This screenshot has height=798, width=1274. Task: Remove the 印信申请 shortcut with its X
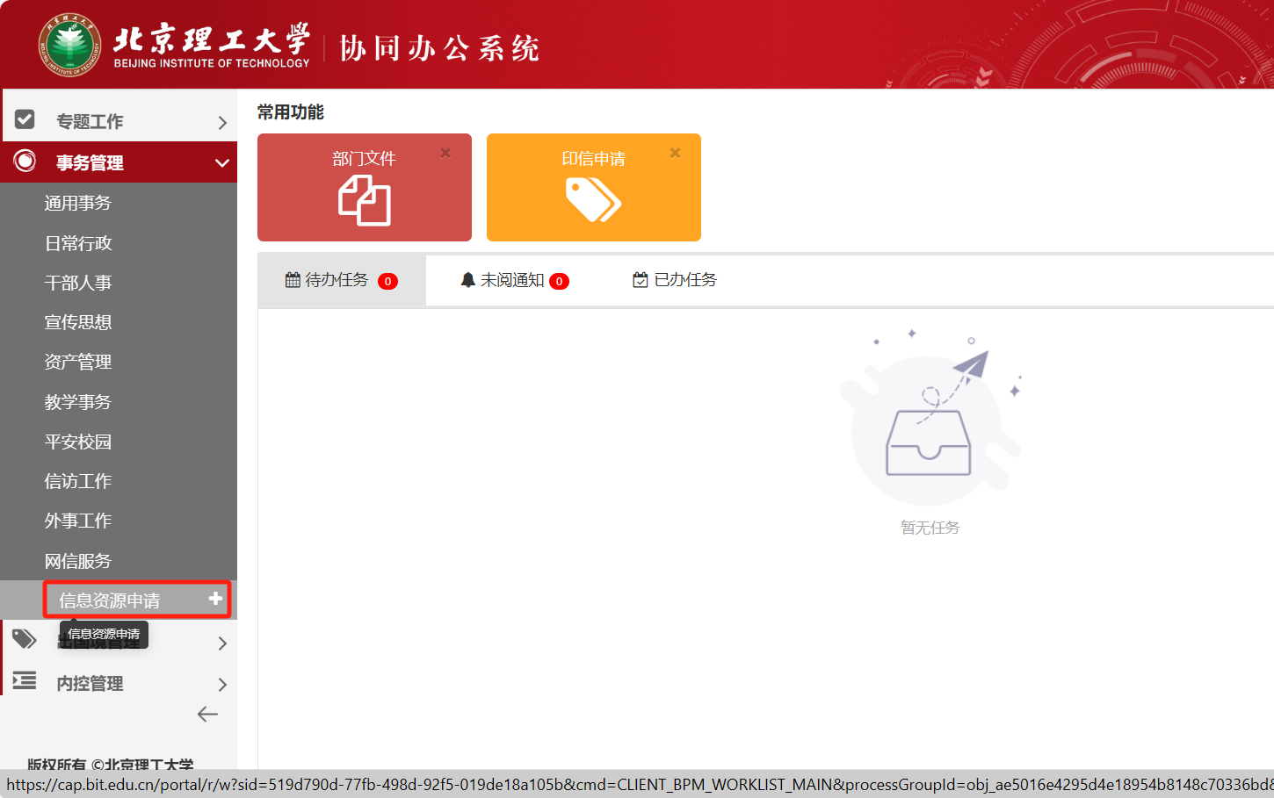pyautogui.click(x=675, y=153)
